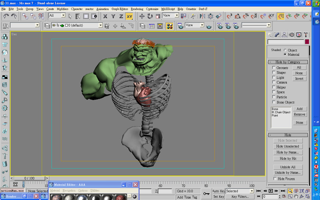Screen dimensions: 320x200
Task: Open the Motion command panel tab
Action: (x=292, y=35)
